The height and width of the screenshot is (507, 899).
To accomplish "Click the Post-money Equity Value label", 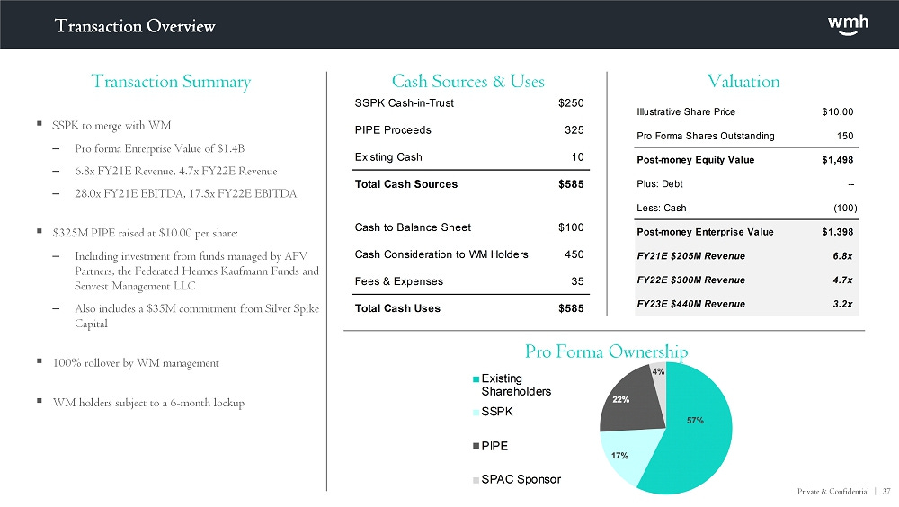I will [696, 160].
